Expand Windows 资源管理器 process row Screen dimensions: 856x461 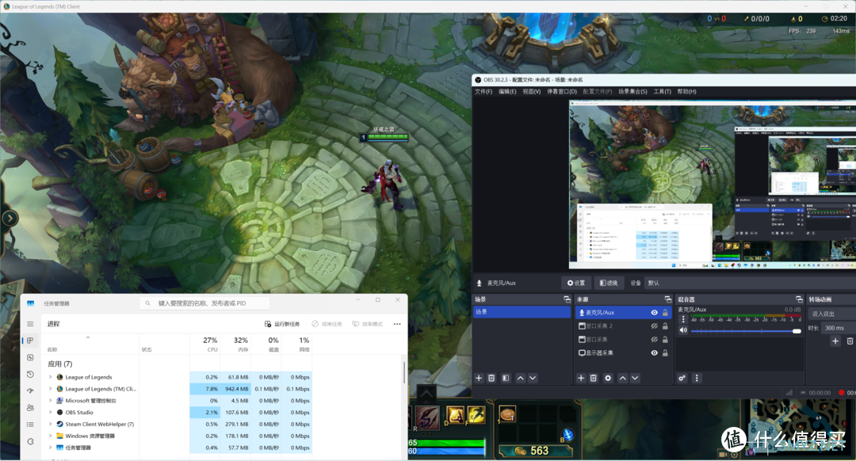tap(51, 436)
